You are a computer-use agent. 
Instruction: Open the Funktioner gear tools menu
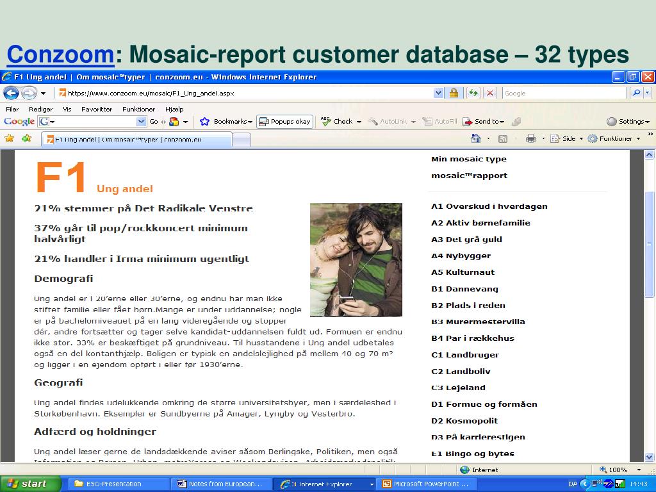tap(614, 138)
